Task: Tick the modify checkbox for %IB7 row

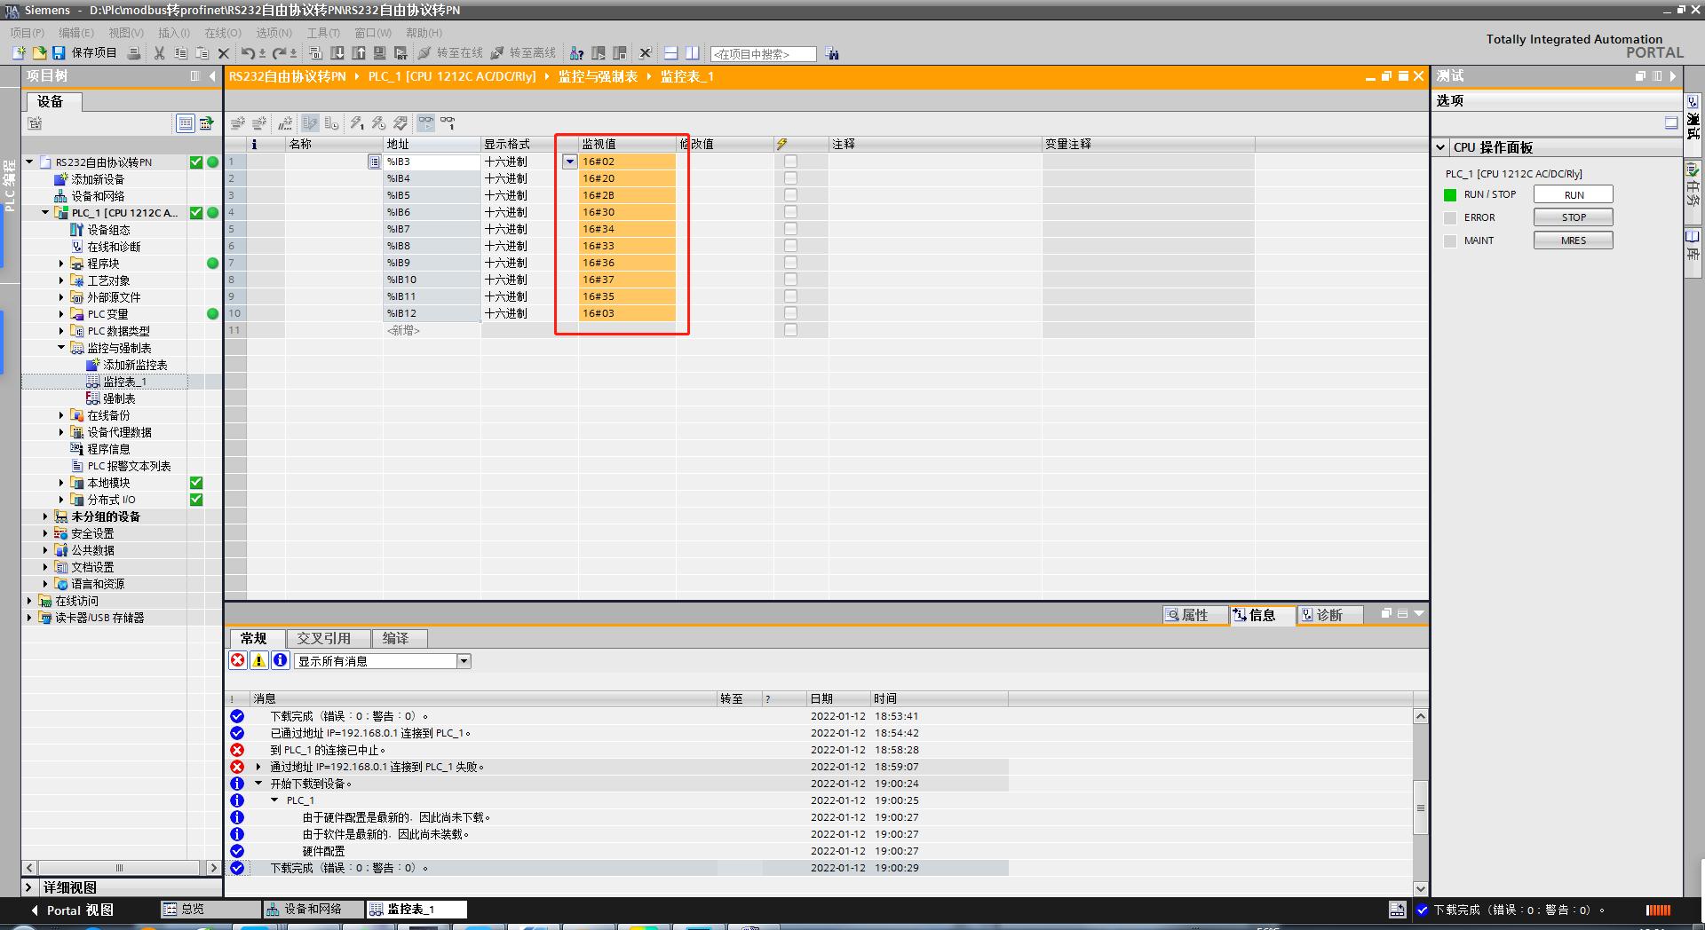Action: tap(790, 229)
